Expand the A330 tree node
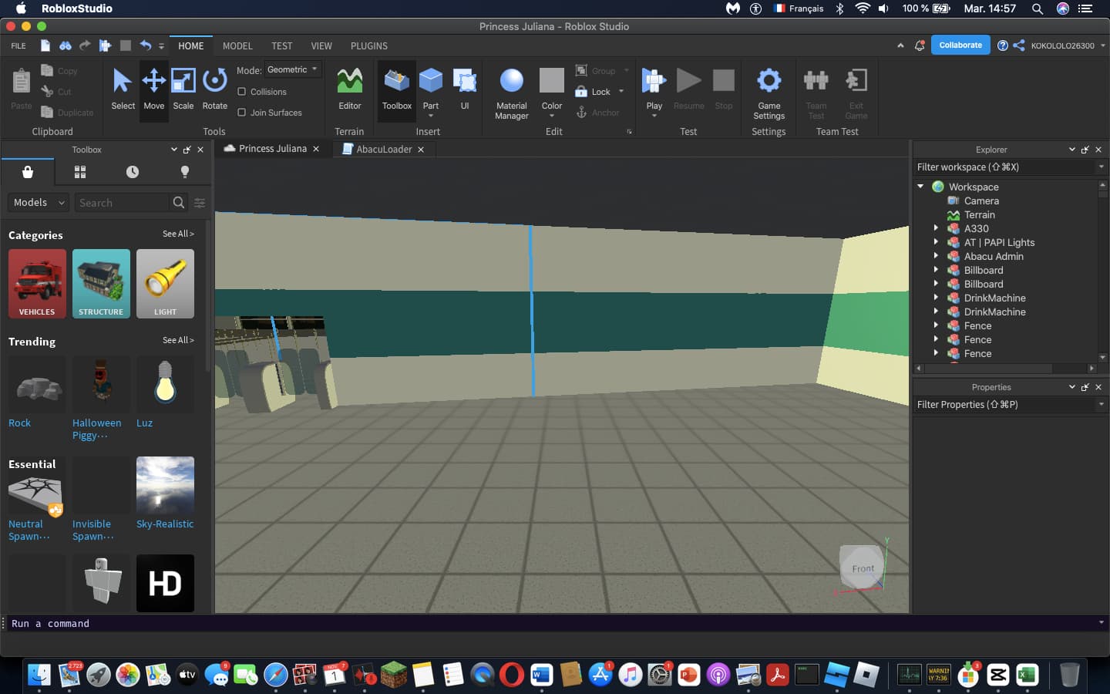The height and width of the screenshot is (694, 1110). pos(936,228)
